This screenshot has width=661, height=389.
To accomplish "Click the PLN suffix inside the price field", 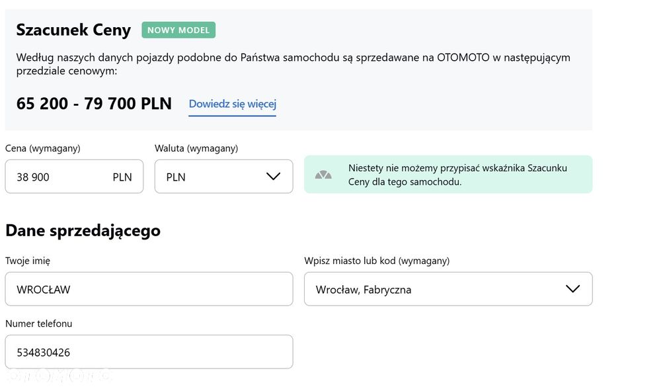I will click(122, 177).
